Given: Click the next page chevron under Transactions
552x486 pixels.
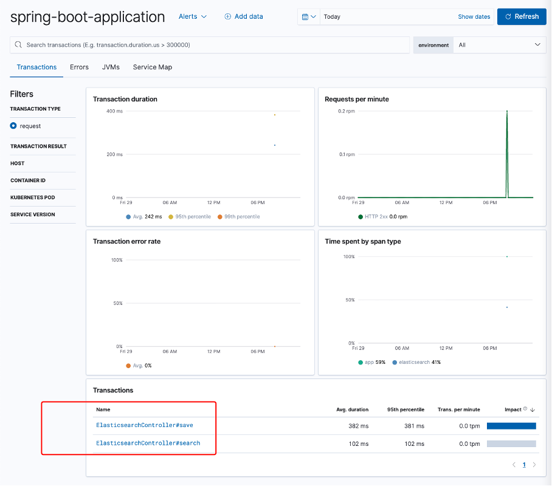Looking at the screenshot, I should (x=534, y=464).
